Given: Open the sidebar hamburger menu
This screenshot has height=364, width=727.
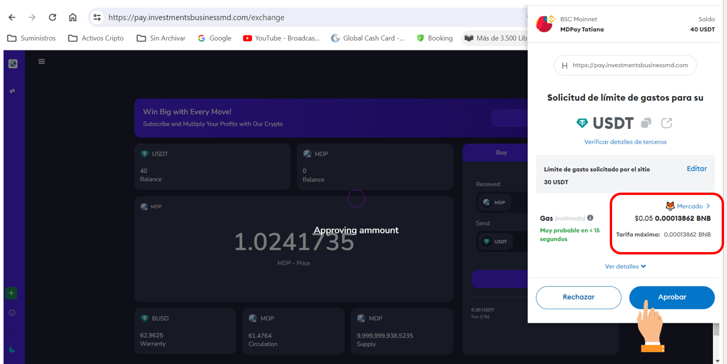Looking at the screenshot, I should 41,61.
